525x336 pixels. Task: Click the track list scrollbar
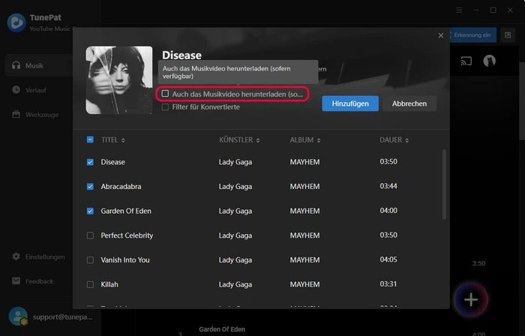click(x=444, y=184)
